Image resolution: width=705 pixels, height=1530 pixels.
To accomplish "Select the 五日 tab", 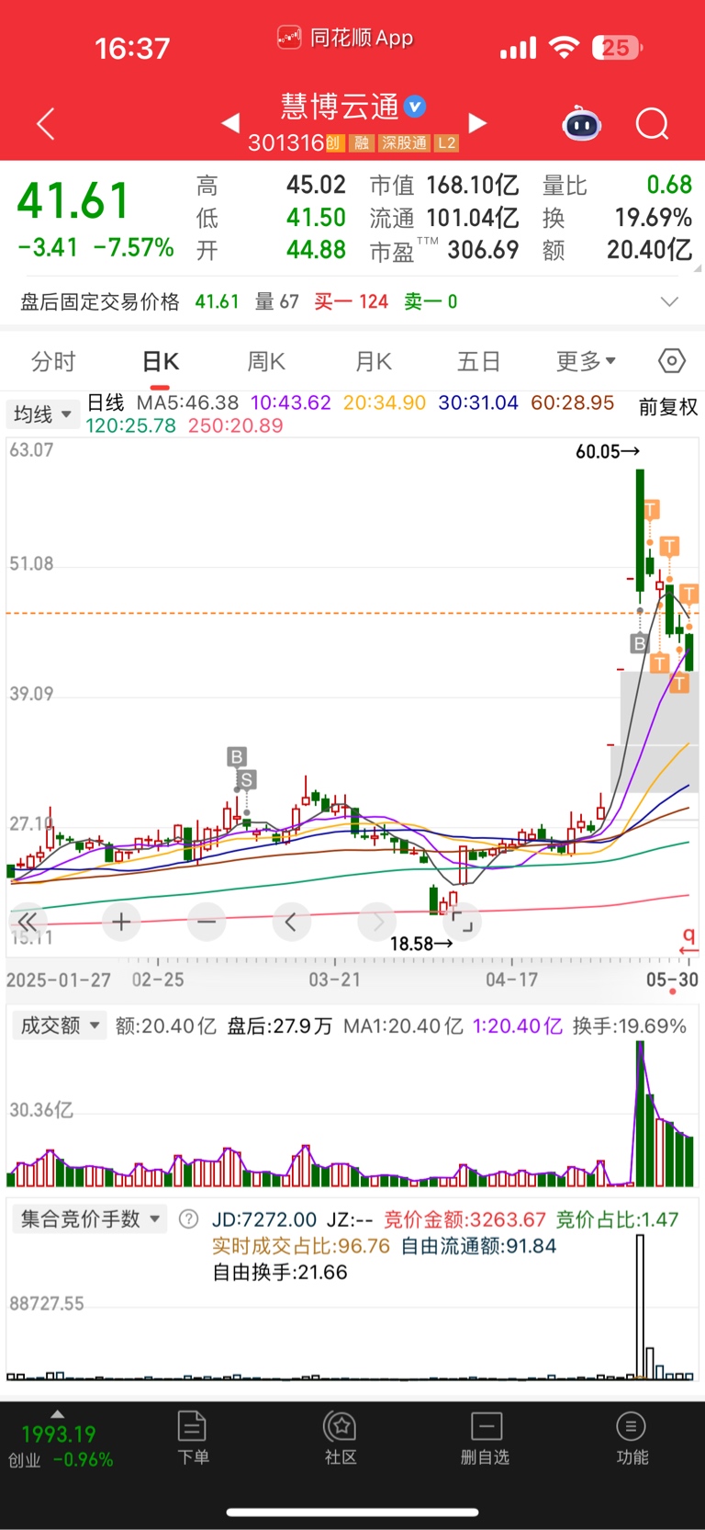I will tap(479, 361).
